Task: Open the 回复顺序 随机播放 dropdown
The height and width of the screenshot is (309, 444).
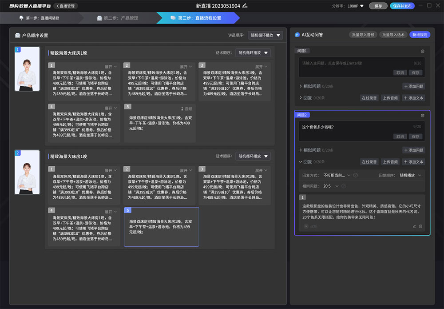Action: pos(410,175)
